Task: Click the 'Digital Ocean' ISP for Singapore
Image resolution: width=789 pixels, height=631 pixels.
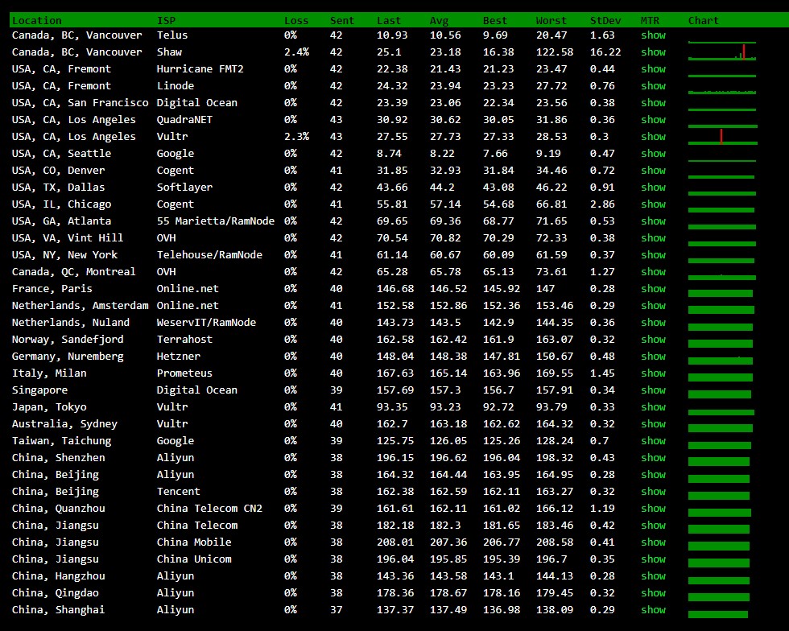Action: click(x=196, y=390)
